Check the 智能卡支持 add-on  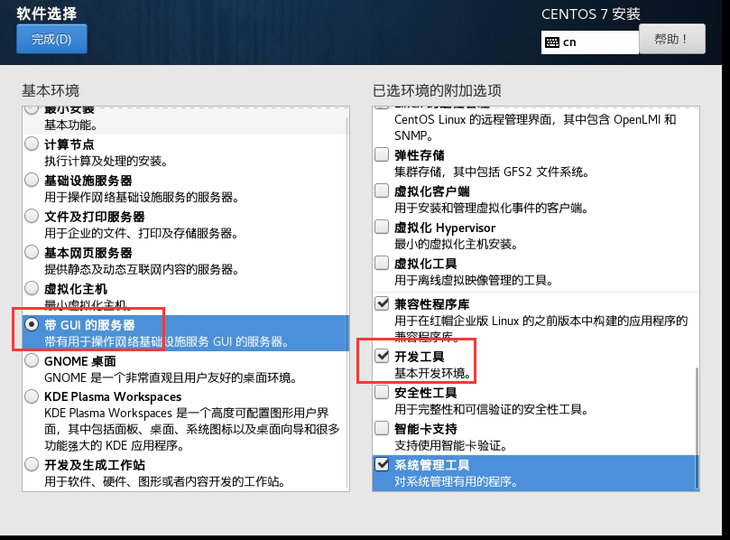click(382, 428)
